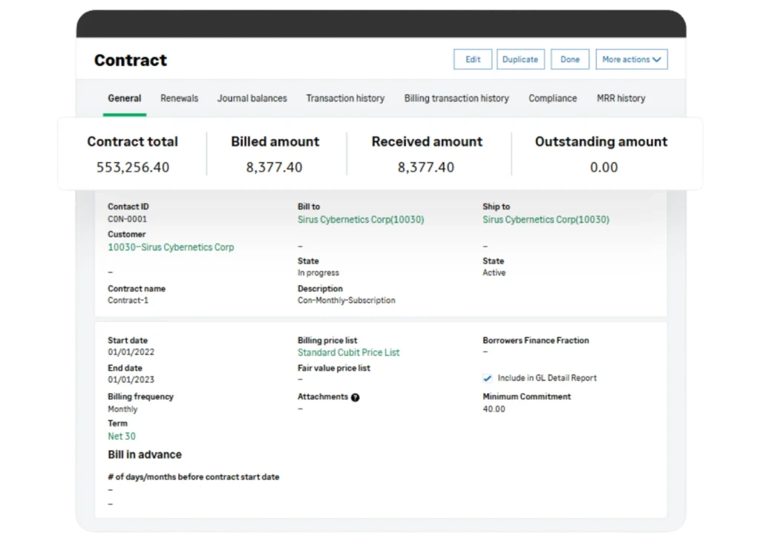Open the Standard Cubit Price List link
The image size is (760, 543).
[x=349, y=353]
